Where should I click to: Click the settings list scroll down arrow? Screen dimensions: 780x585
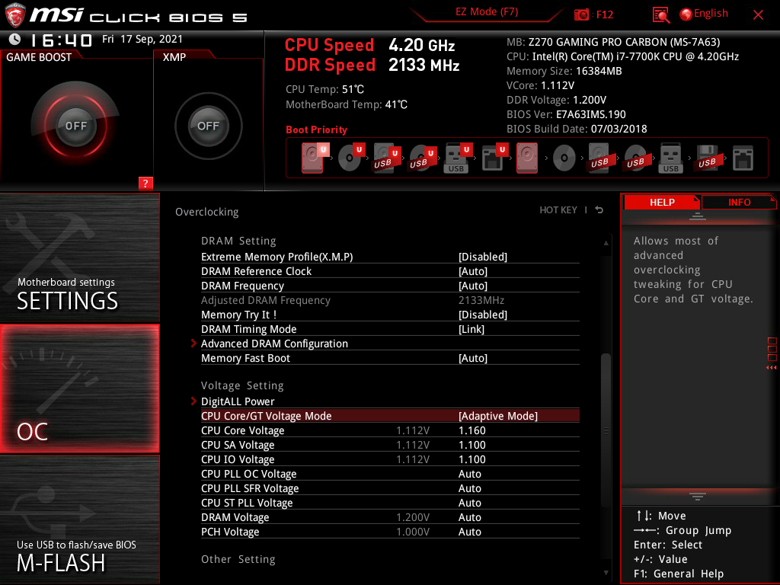(x=606, y=573)
